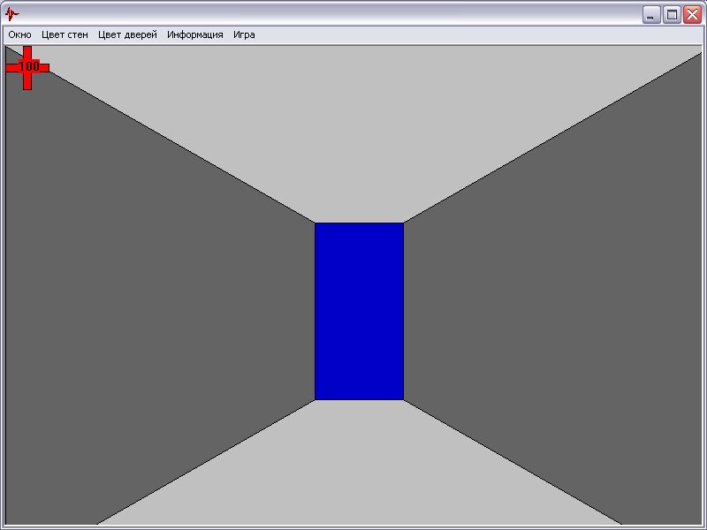The image size is (707, 530).
Task: Click the red health cross icon
Action: tap(27, 67)
